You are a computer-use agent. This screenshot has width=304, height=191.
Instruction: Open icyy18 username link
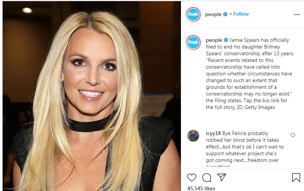click(x=213, y=134)
